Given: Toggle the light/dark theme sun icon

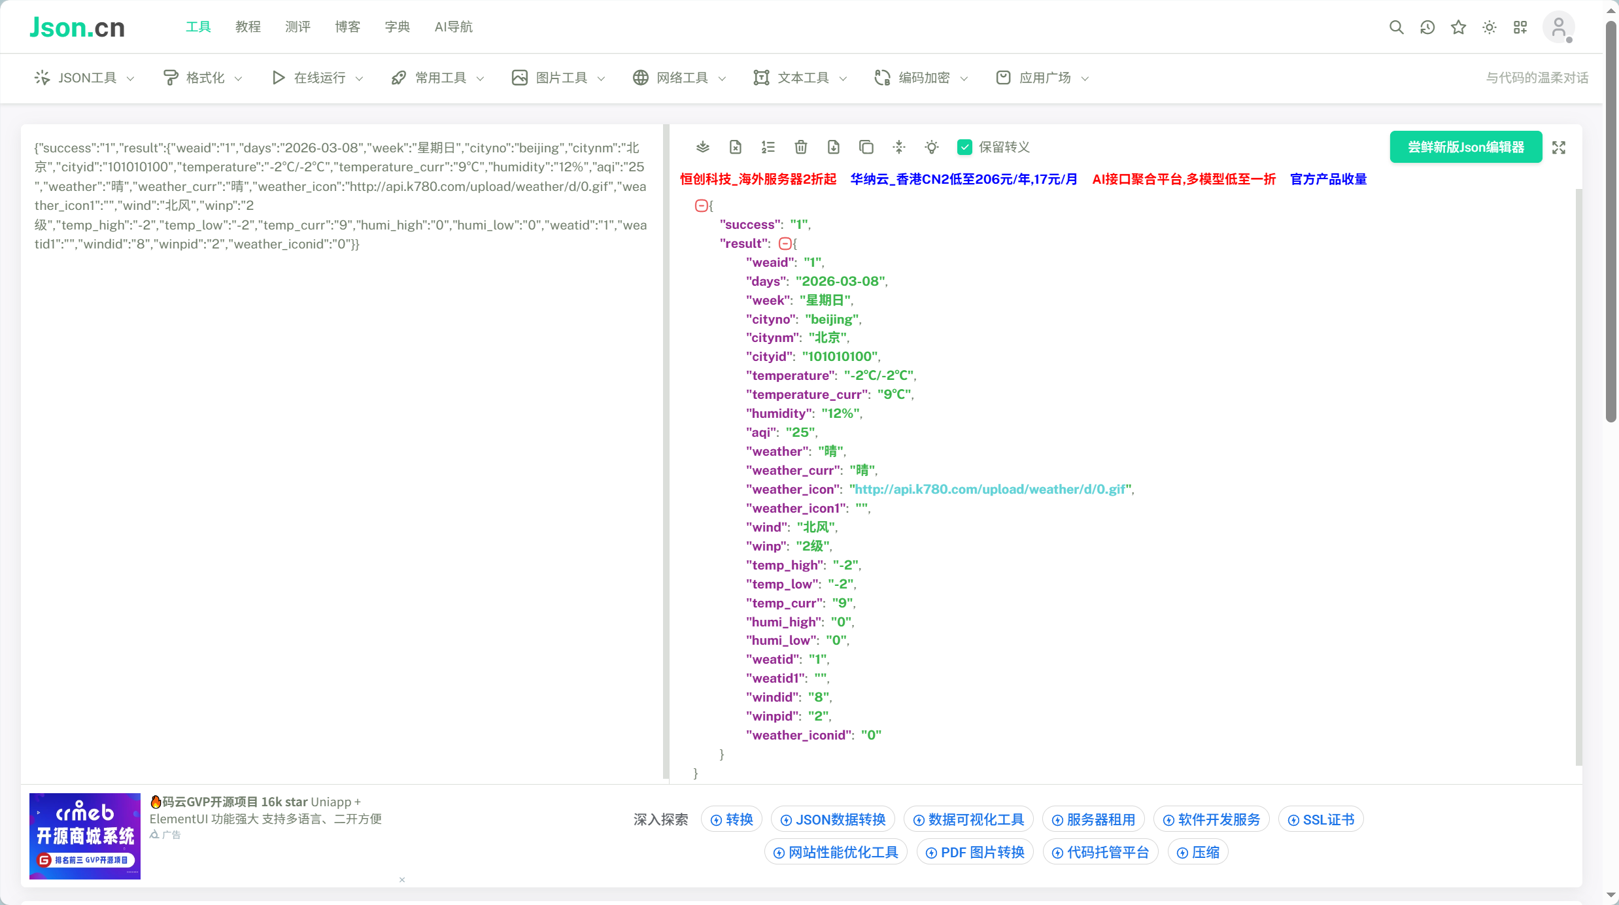Looking at the screenshot, I should [1489, 27].
